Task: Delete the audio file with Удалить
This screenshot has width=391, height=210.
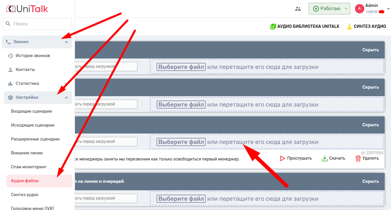Action: coord(367,158)
